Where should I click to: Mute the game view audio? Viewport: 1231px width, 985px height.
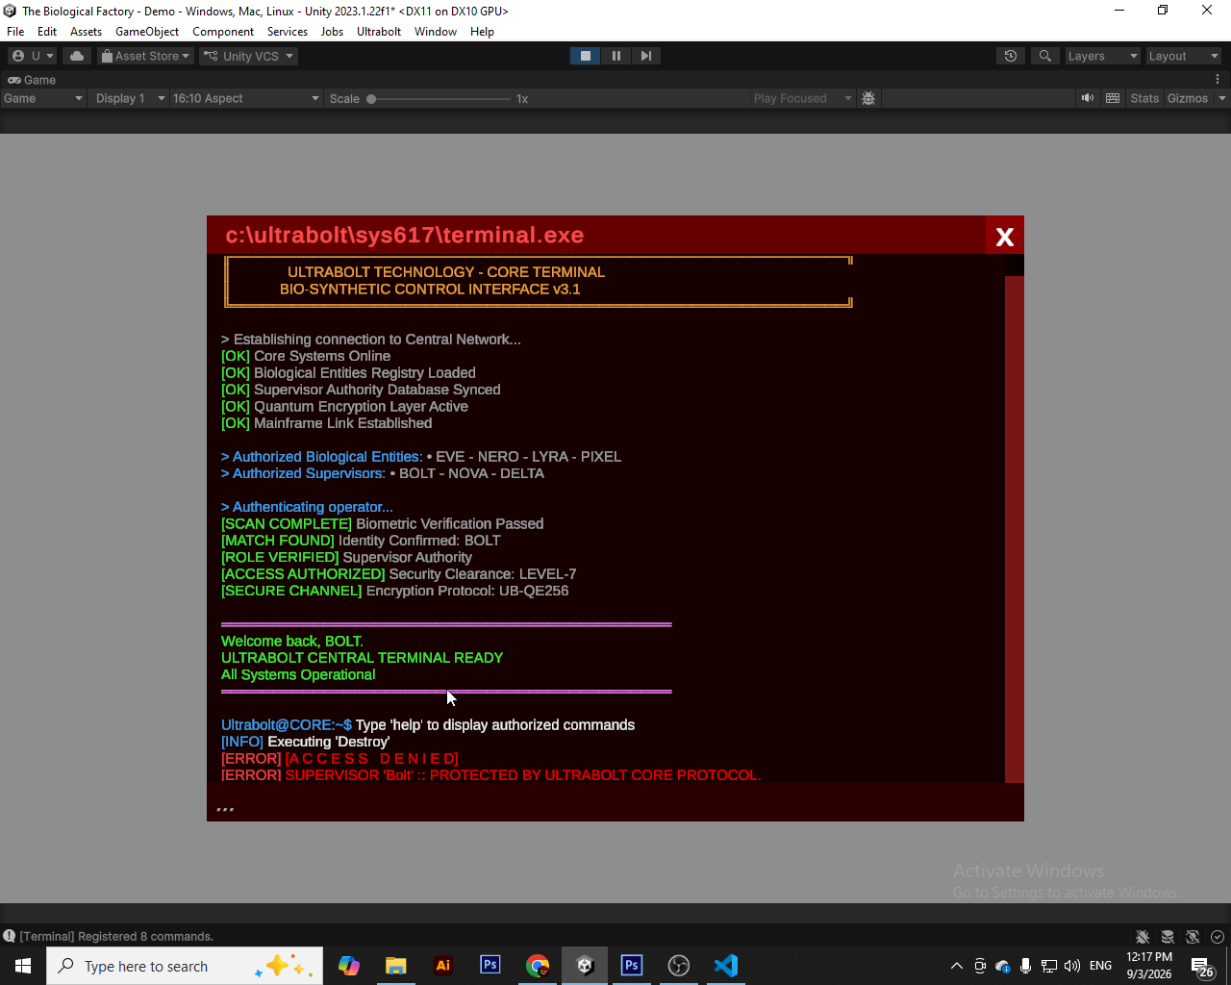pyautogui.click(x=1088, y=98)
